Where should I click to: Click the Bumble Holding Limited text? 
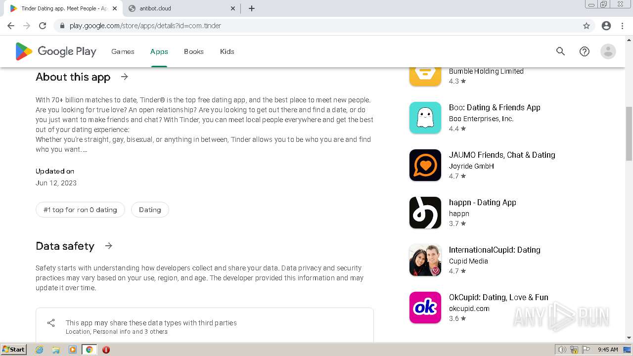pyautogui.click(x=486, y=71)
